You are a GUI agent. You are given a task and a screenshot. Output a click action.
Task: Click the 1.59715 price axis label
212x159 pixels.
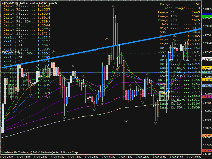[207, 35]
